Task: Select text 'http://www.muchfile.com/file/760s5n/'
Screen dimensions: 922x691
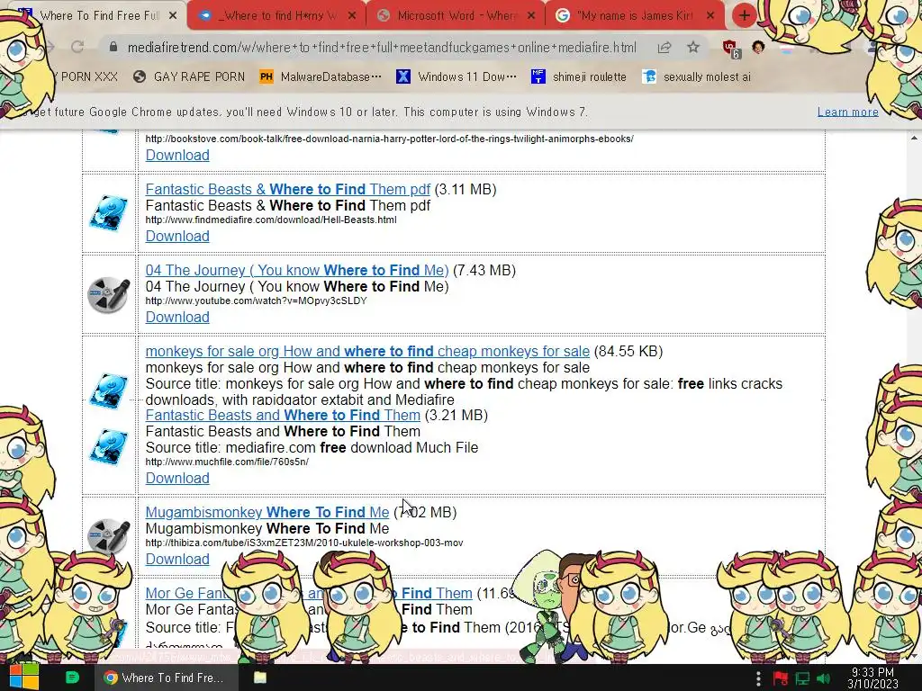Action: pyautogui.click(x=227, y=462)
